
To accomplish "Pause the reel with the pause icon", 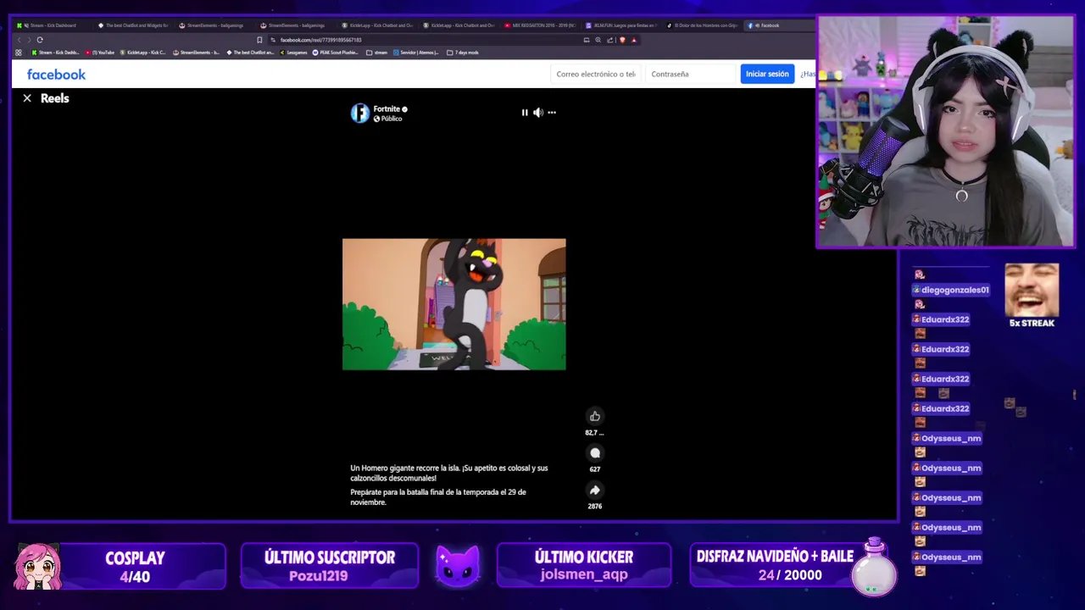I will tap(525, 113).
